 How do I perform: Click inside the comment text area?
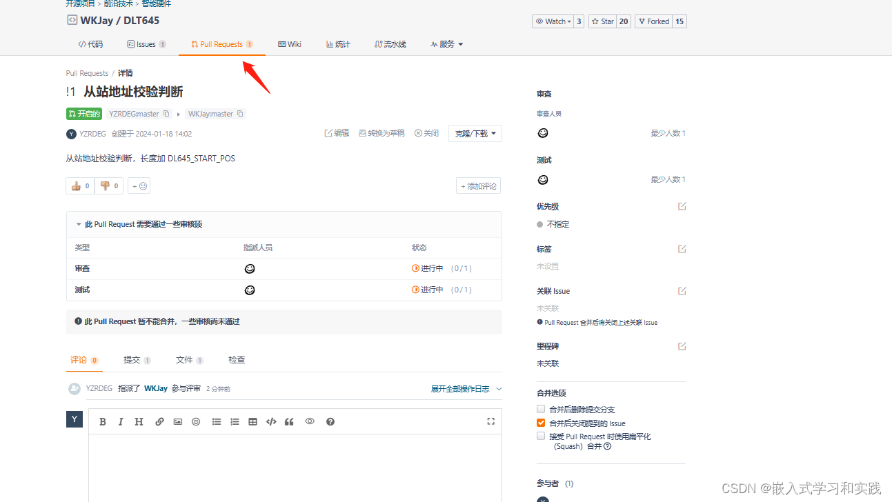(295, 468)
